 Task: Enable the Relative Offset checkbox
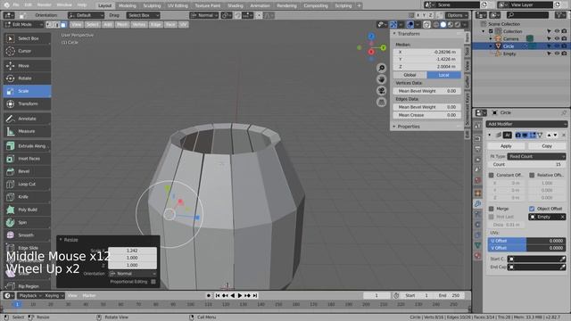532,175
